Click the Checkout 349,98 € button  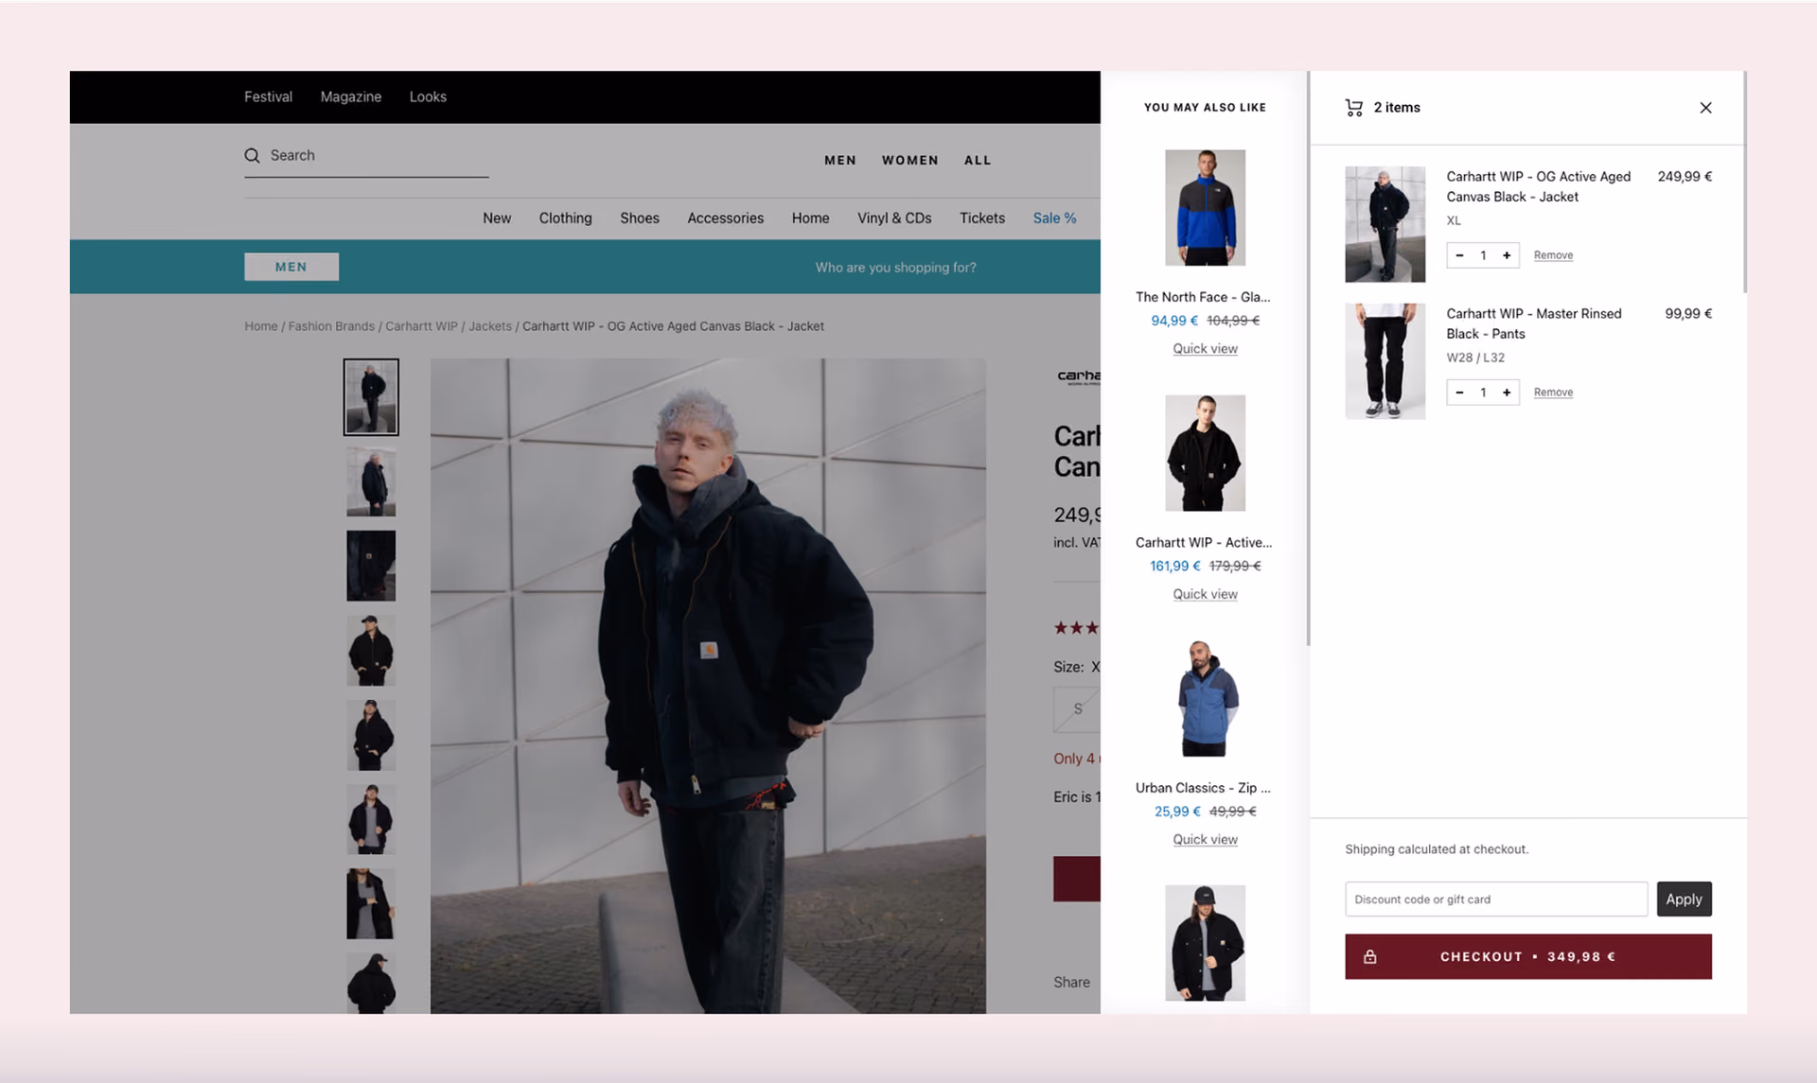click(x=1527, y=957)
